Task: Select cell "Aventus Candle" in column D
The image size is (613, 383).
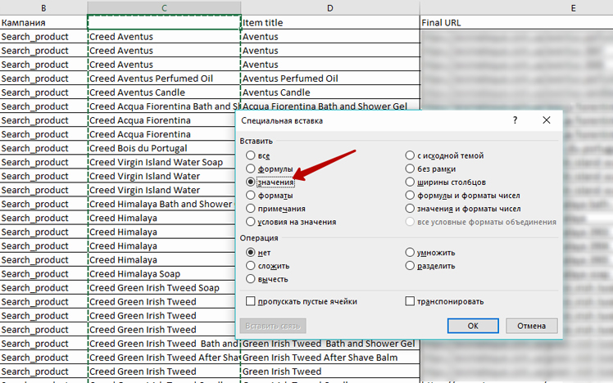Action: 330,92
